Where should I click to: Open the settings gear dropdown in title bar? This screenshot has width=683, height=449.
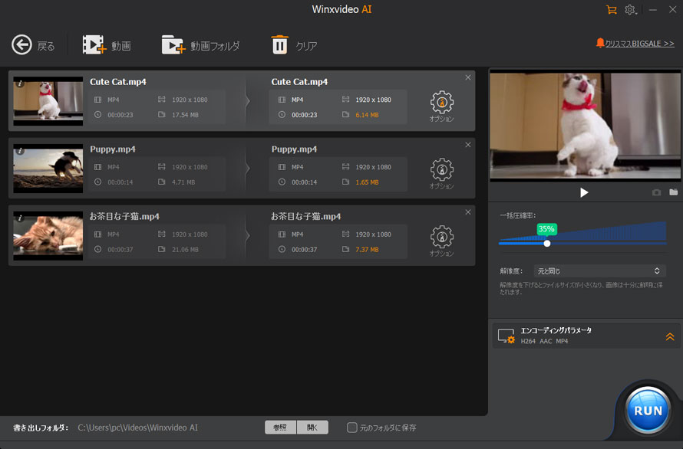click(x=631, y=10)
